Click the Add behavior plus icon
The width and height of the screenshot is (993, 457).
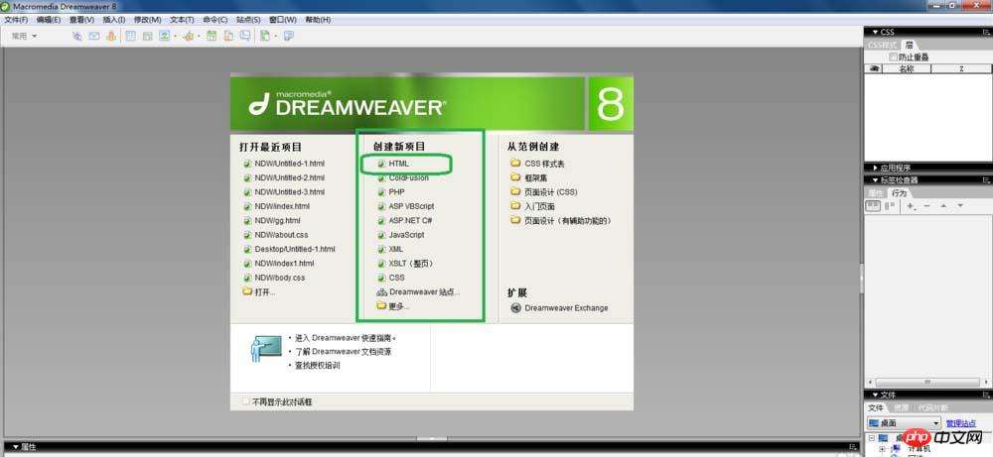[911, 206]
